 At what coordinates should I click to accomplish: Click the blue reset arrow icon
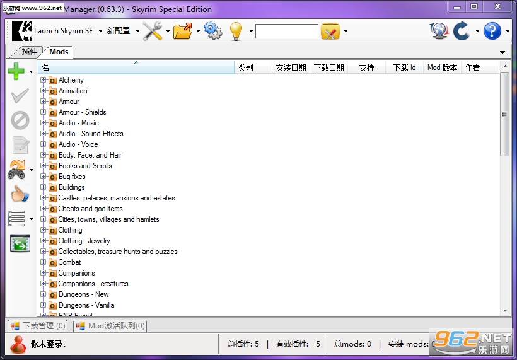(462, 31)
